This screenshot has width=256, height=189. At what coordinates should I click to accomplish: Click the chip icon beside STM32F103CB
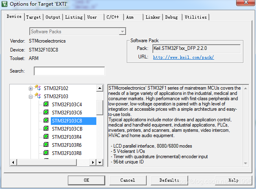46,129
